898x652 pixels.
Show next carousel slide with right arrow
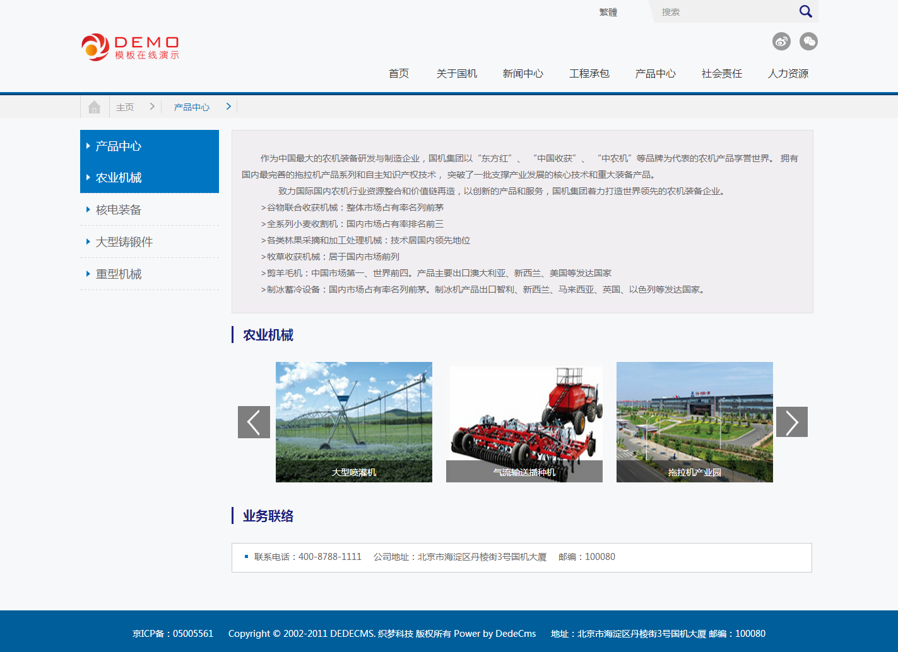coord(791,422)
